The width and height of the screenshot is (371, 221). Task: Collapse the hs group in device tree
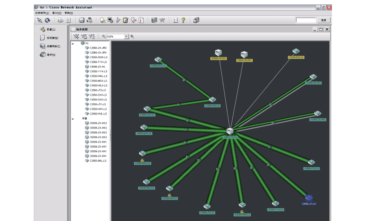tap(73, 43)
